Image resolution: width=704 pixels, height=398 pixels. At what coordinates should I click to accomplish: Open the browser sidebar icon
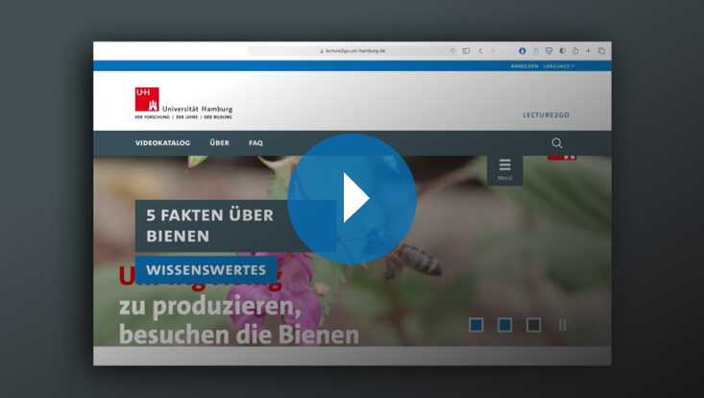tap(466, 51)
